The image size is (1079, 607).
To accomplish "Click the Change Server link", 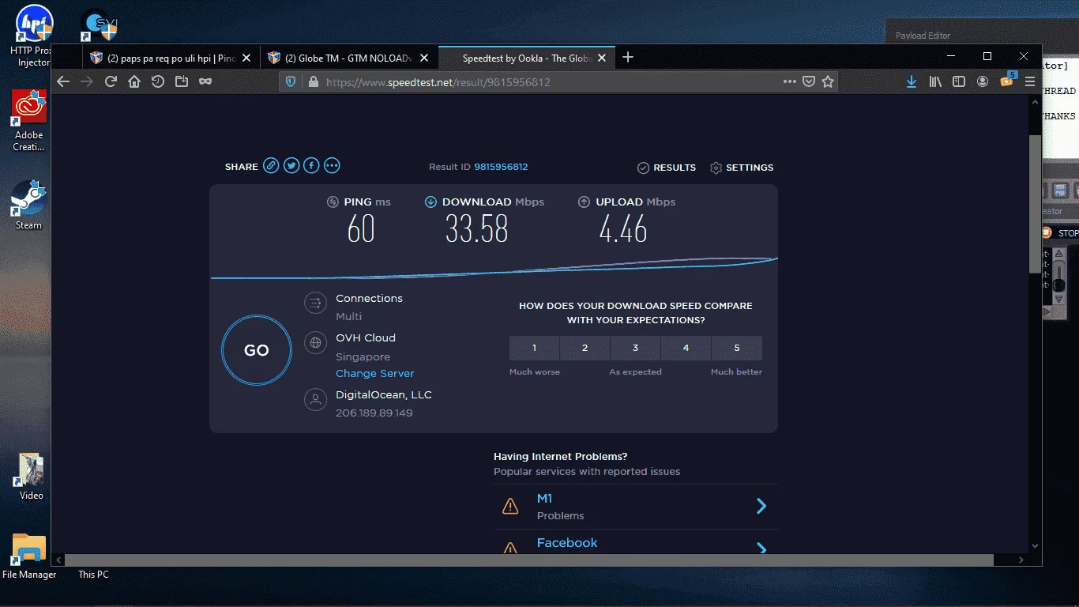I will tap(375, 373).
